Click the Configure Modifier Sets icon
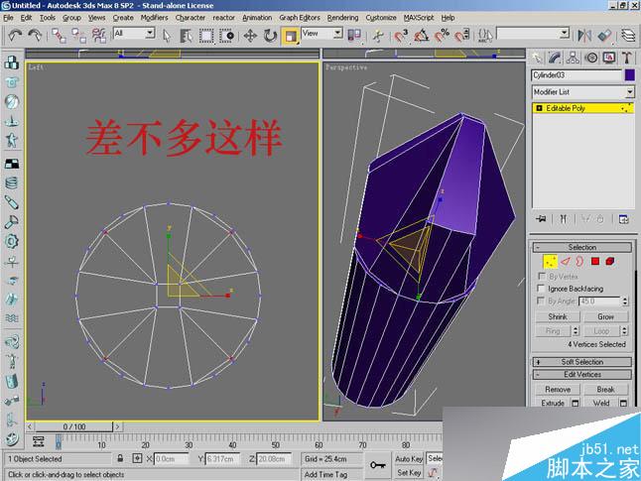This screenshot has width=641, height=481. point(623,219)
